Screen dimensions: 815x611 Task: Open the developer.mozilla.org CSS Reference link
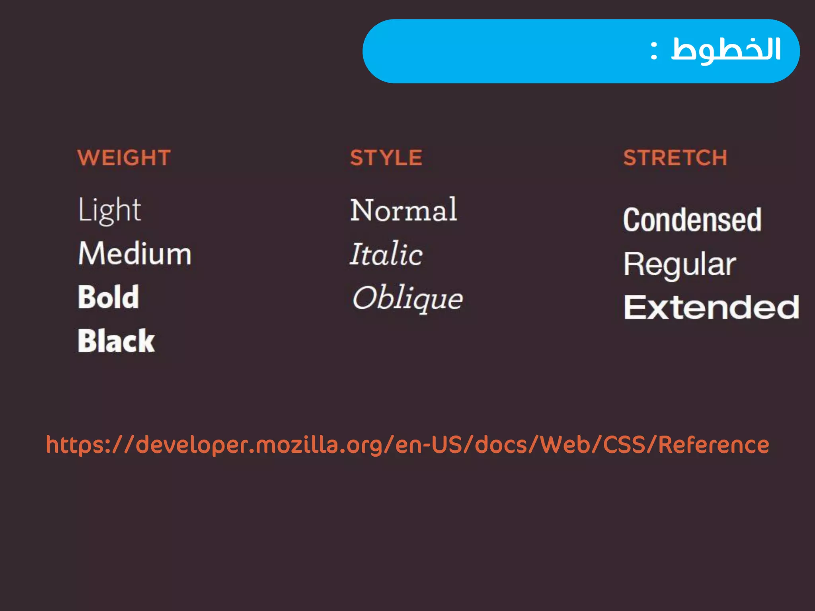(407, 445)
